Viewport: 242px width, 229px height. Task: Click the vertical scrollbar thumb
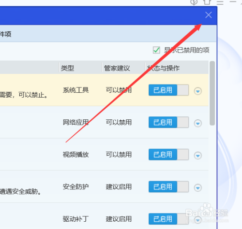[212, 93]
